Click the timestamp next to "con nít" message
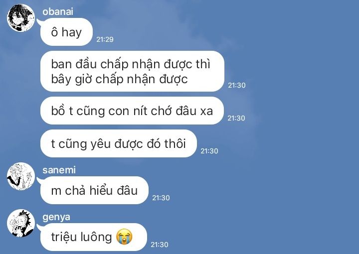Image resolution: width=359 pixels, height=254 pixels. [236, 118]
